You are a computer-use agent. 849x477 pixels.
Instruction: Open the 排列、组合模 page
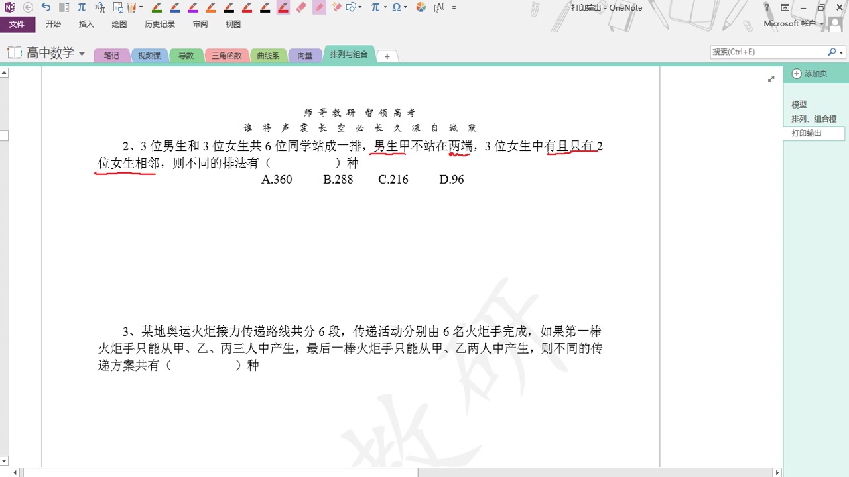click(x=814, y=119)
